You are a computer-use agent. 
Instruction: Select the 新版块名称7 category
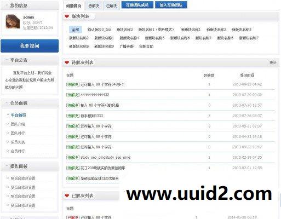point(249,38)
